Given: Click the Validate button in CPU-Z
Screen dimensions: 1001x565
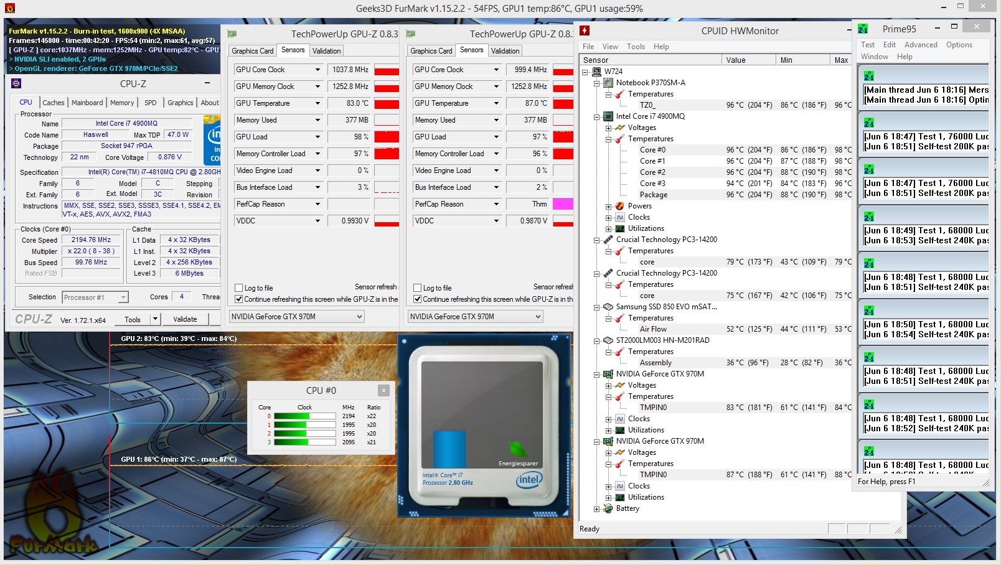Looking at the screenshot, I should click(x=185, y=319).
